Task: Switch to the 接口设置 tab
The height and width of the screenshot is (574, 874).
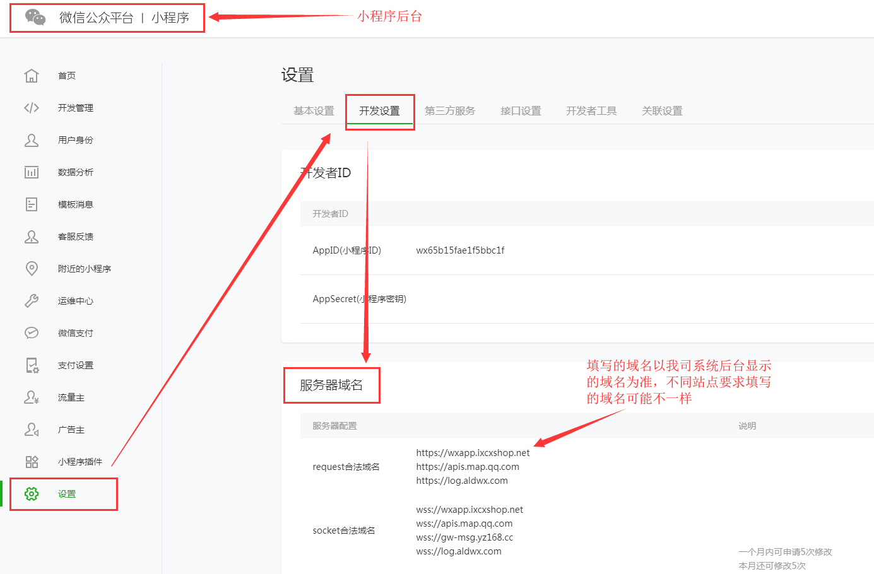Action: (x=521, y=111)
